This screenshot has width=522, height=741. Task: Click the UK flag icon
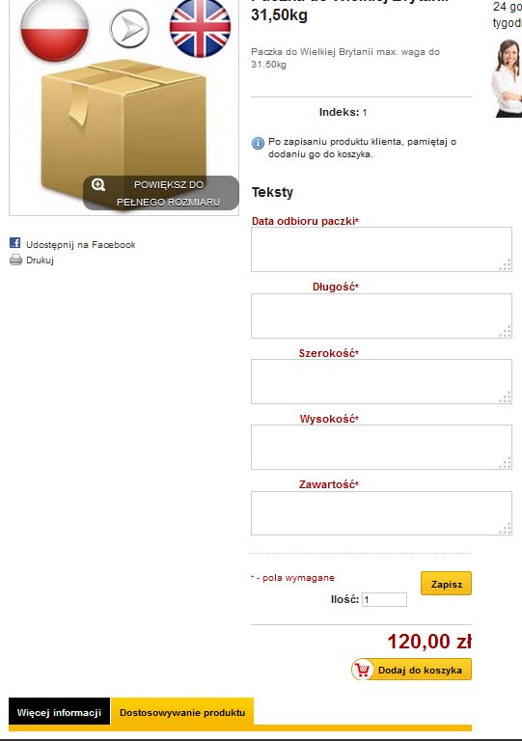201,28
